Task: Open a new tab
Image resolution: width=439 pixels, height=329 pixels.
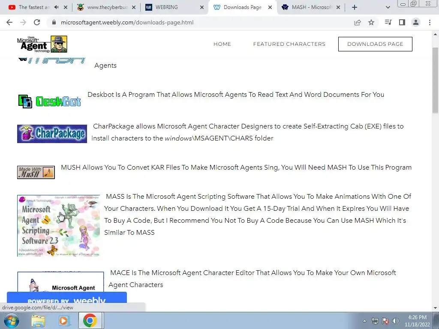Action: pos(355,7)
